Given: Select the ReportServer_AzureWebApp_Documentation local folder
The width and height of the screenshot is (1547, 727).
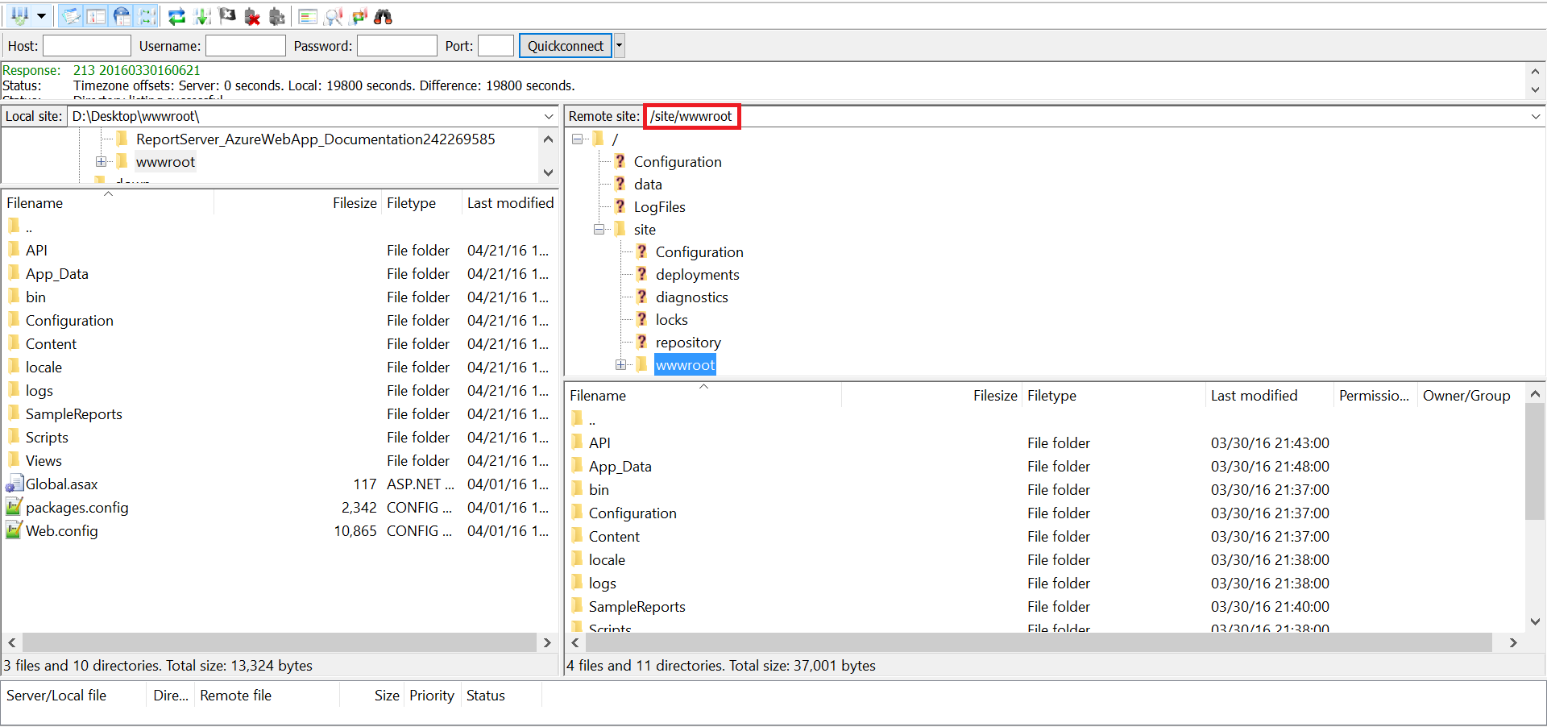Looking at the screenshot, I should pos(315,139).
